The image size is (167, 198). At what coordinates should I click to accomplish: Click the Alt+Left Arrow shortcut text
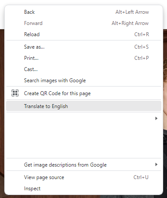coord(132,12)
